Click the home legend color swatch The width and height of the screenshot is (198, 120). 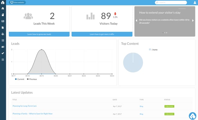(x=150, y=49)
